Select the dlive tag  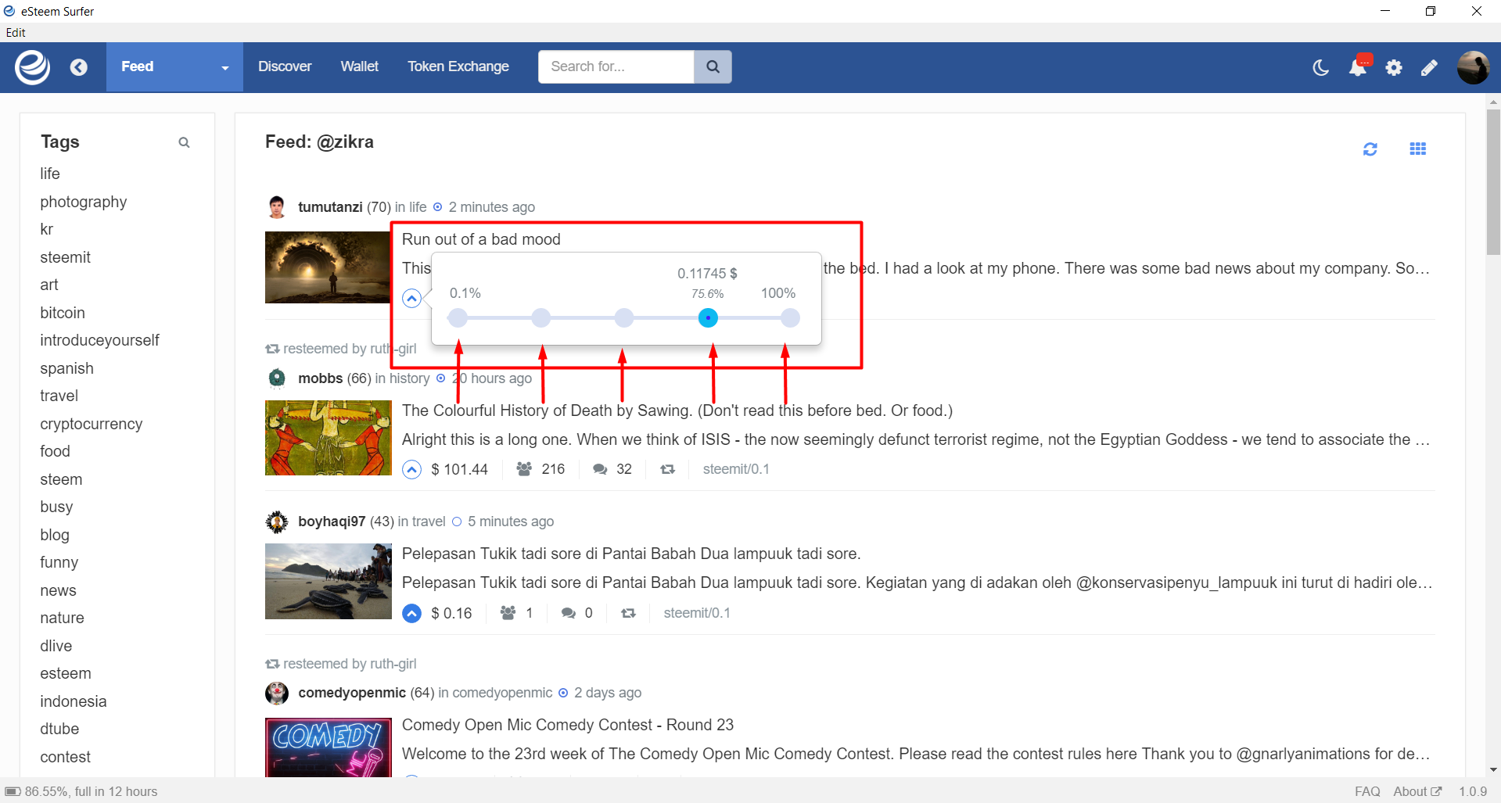point(56,646)
